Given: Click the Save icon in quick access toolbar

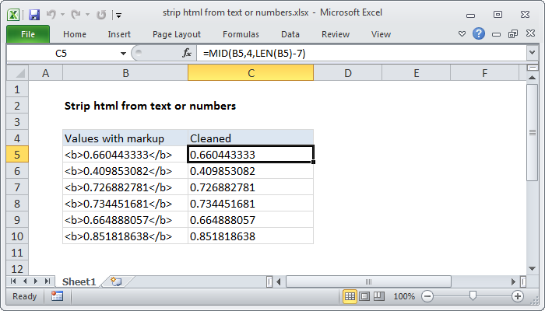Looking at the screenshot, I should tap(34, 15).
